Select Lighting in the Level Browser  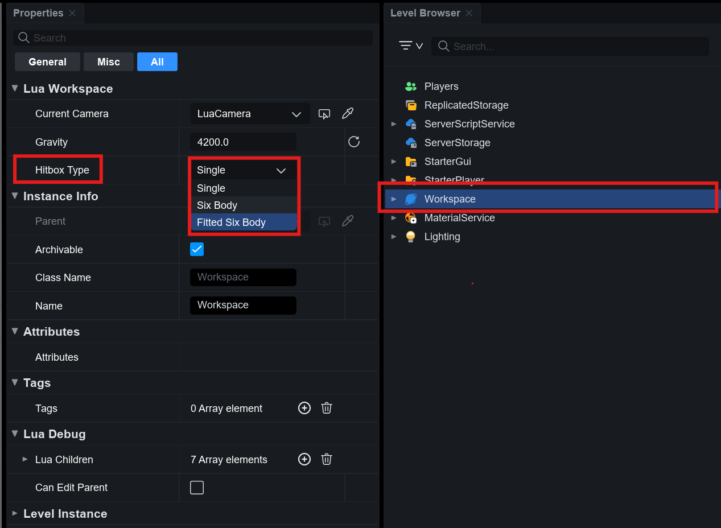[442, 237]
